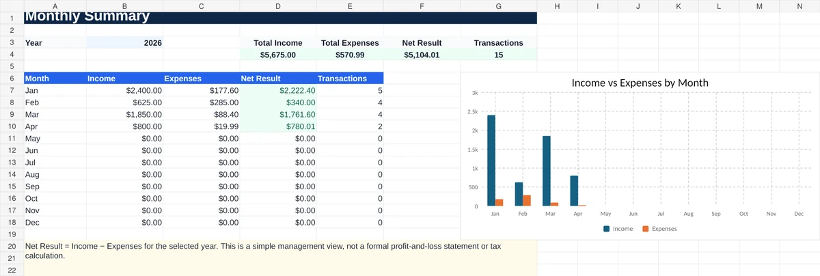Select the Apr expenses cell $19.99

(x=201, y=126)
